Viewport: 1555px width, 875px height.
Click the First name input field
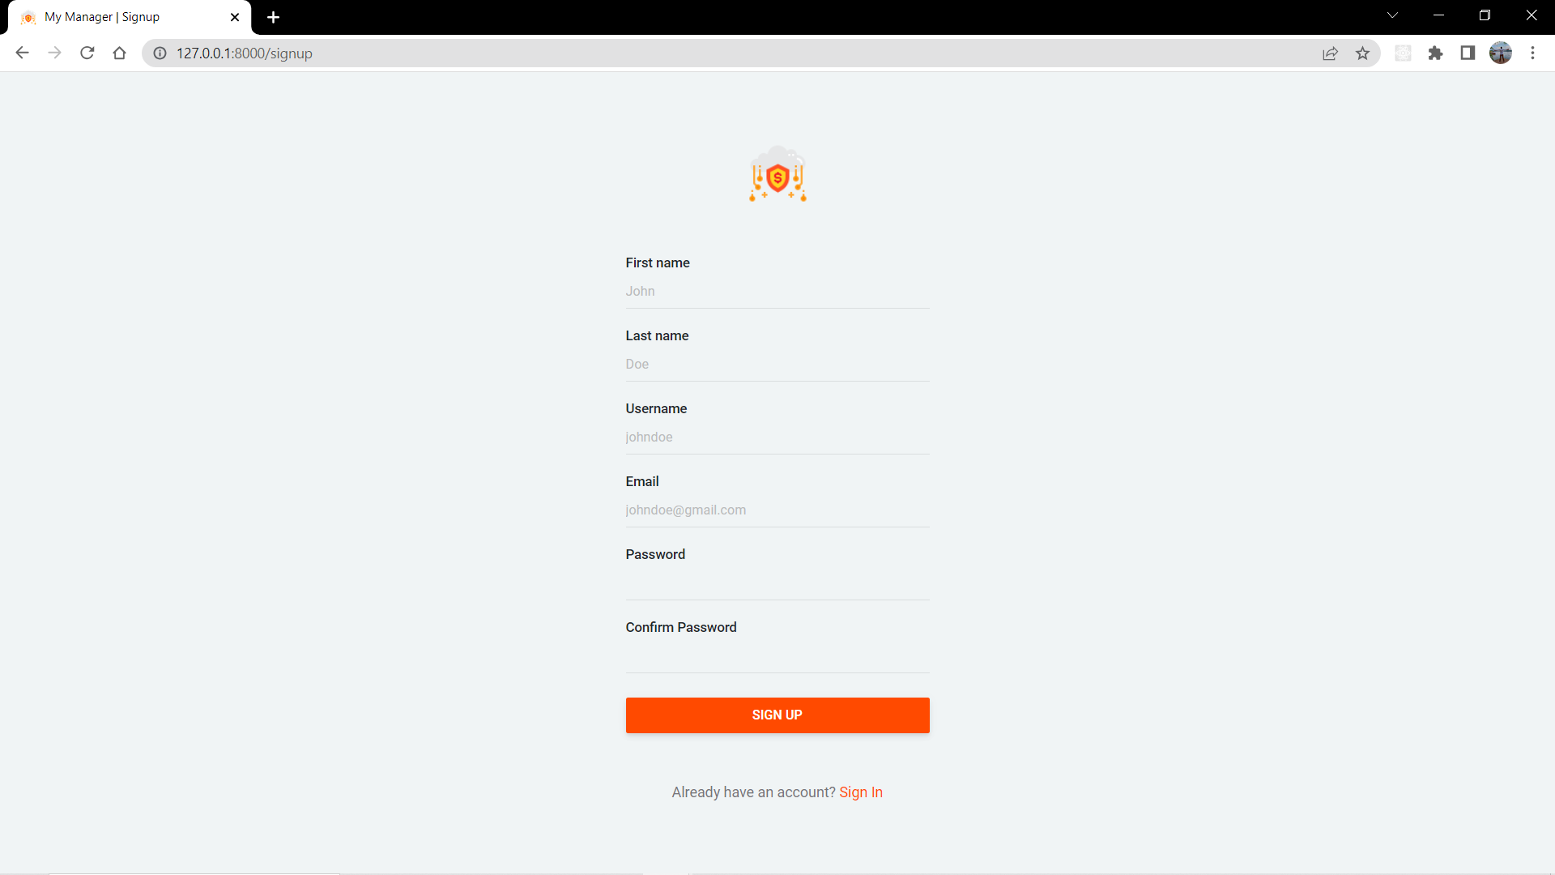(777, 291)
